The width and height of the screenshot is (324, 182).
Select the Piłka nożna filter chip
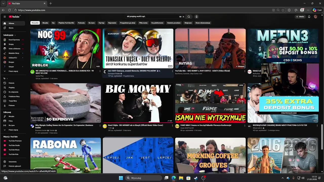[143, 23]
